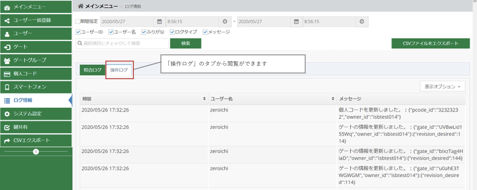
Task: Click zeroichi in the 個人コード update row
Action: point(220,110)
